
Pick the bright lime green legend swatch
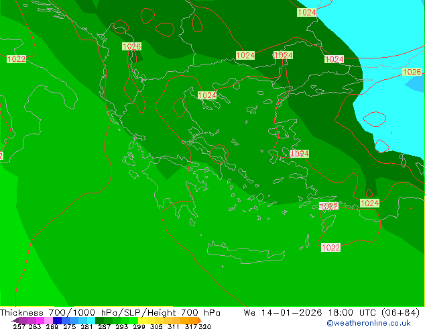coord(133,320)
